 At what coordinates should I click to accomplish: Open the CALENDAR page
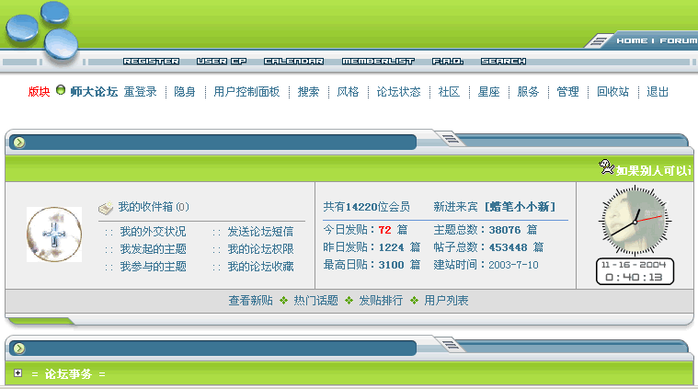[x=293, y=62]
